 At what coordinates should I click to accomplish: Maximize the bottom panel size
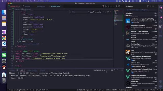click(x=120, y=70)
